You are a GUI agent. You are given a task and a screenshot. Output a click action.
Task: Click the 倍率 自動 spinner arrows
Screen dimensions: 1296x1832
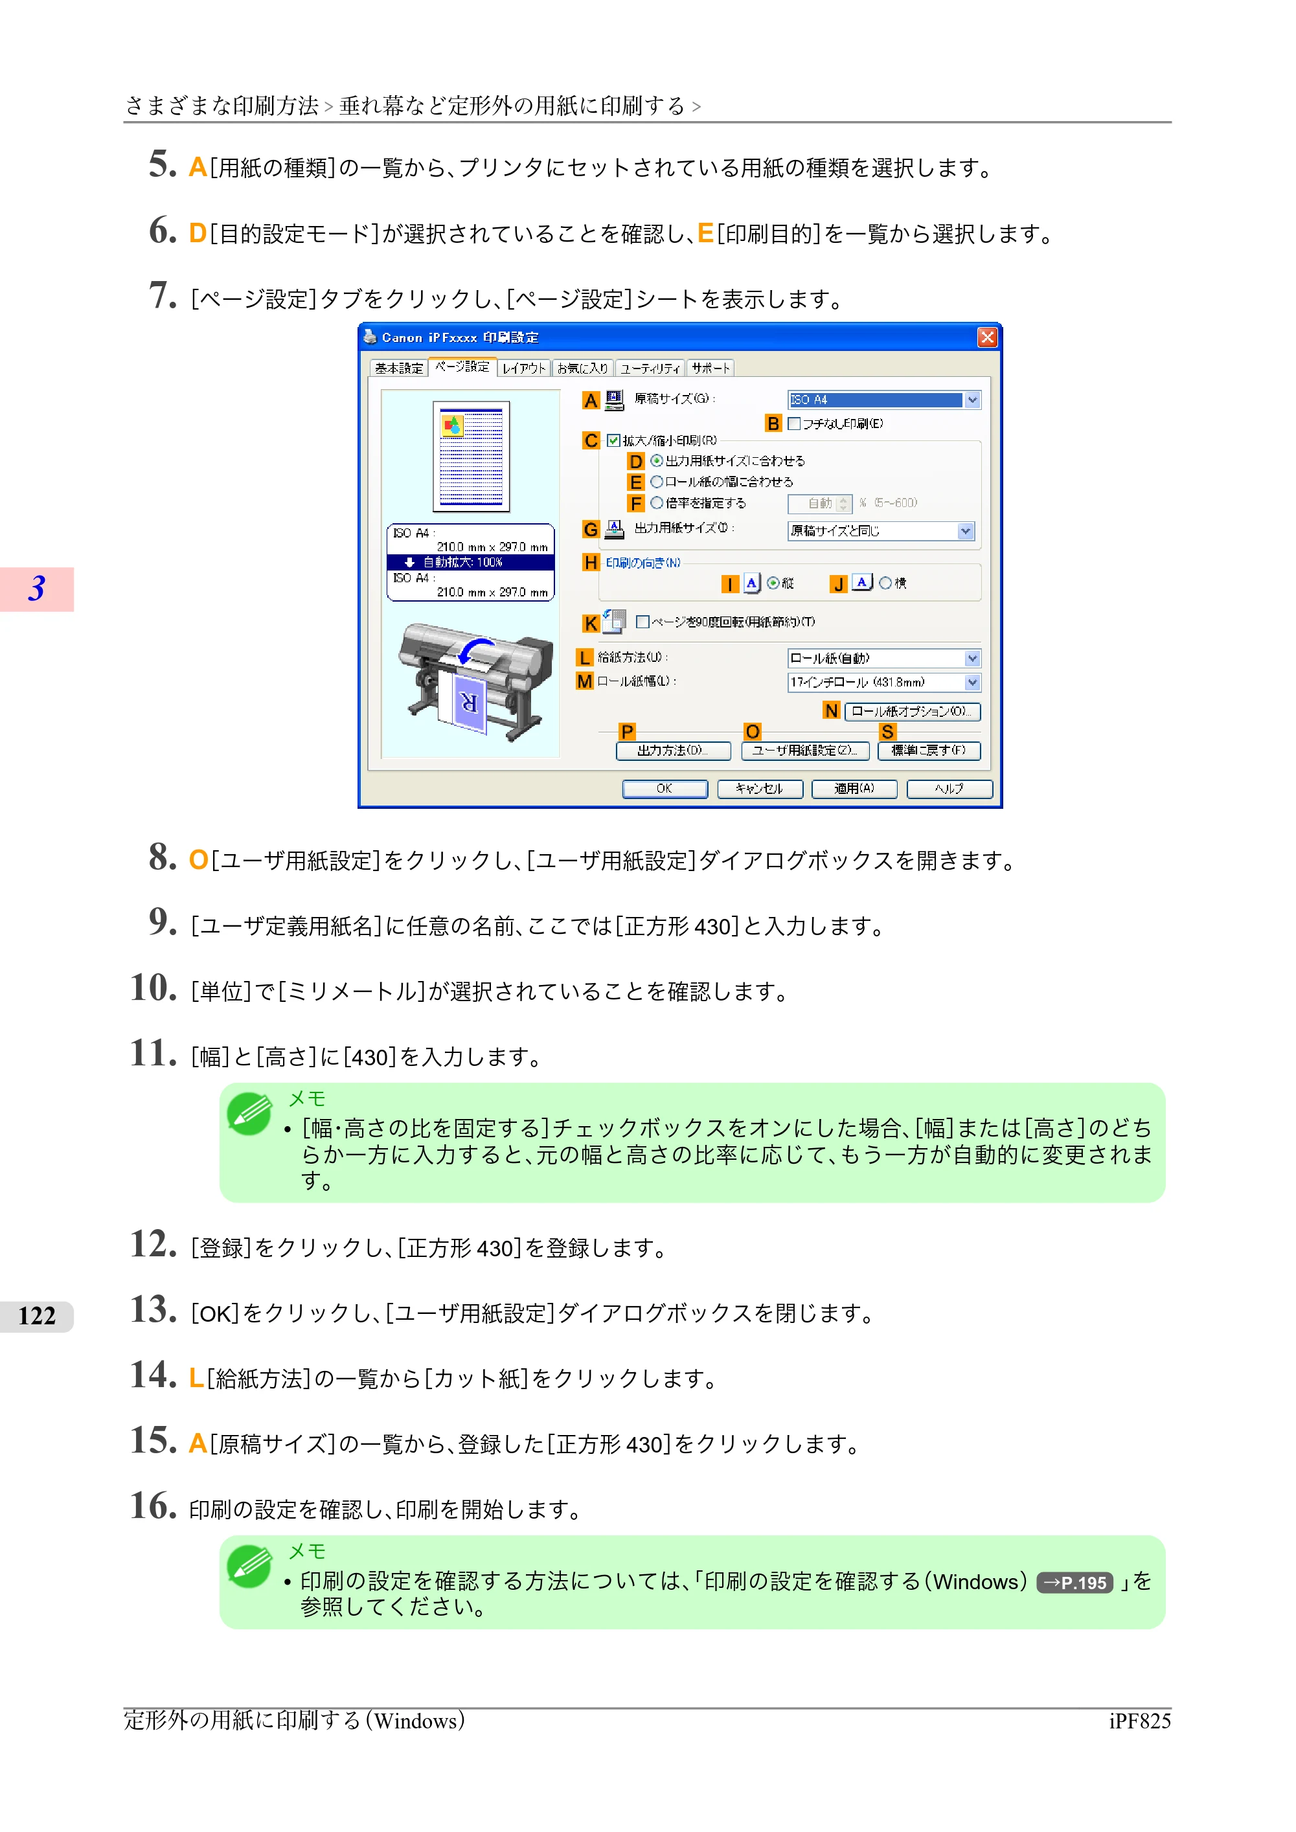(x=843, y=503)
